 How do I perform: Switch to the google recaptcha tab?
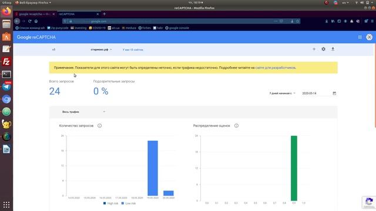(35, 14)
